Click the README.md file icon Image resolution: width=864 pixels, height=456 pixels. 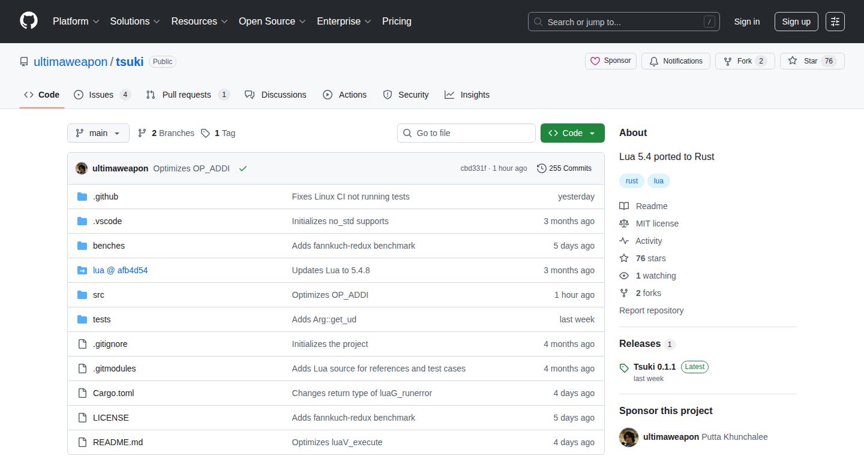82,442
